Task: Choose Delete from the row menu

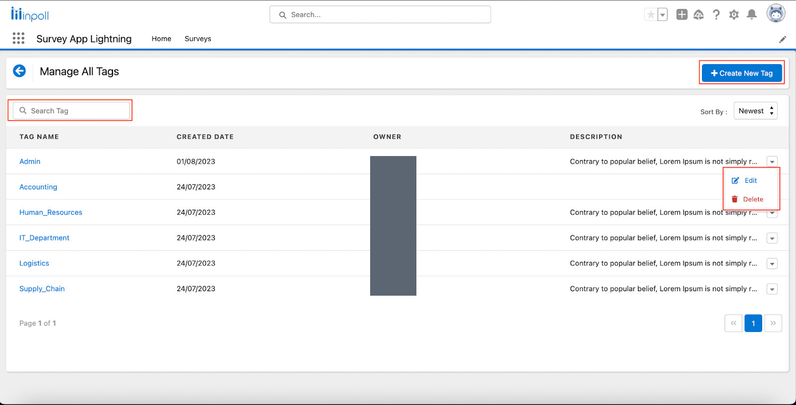Action: (747, 199)
